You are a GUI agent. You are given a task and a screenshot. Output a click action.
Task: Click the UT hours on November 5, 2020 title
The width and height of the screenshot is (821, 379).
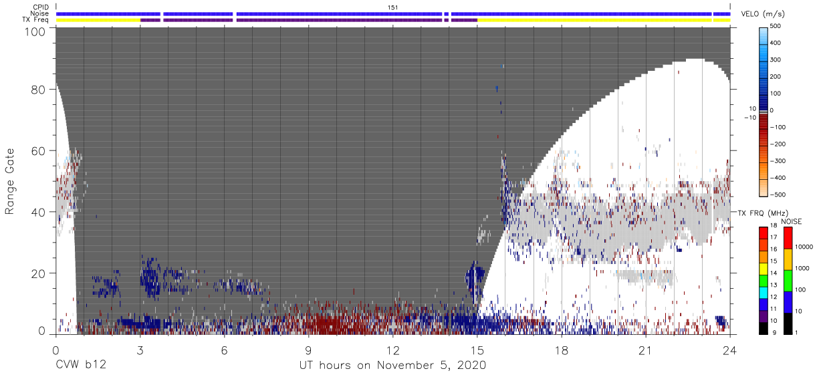(393, 366)
